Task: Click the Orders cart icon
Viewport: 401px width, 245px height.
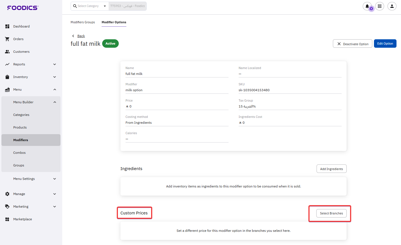Action: point(7,39)
